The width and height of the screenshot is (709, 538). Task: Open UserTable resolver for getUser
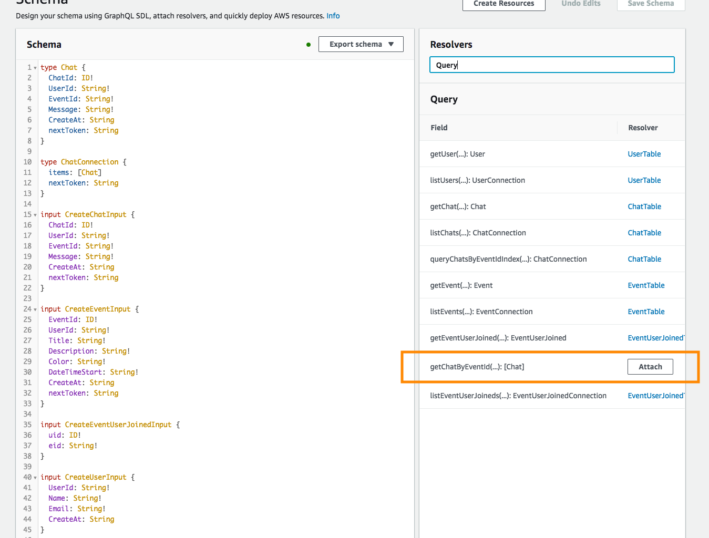pos(644,154)
